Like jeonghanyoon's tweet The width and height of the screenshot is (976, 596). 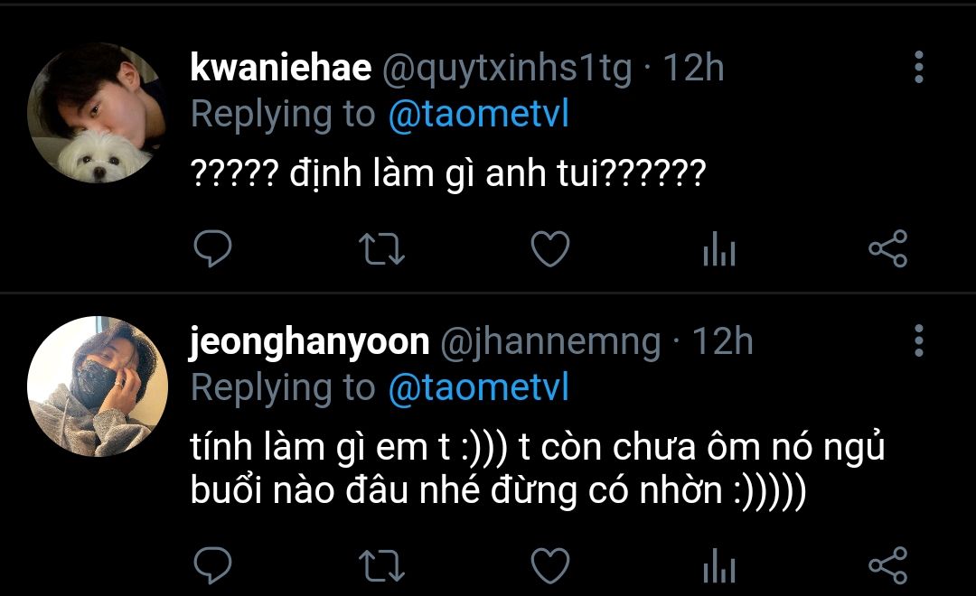click(549, 566)
